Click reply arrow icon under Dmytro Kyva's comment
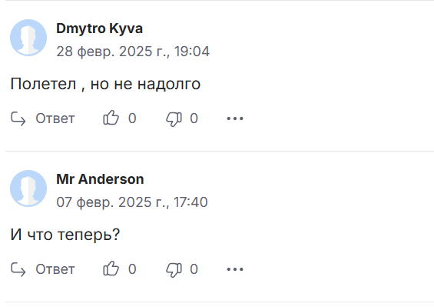 (x=18, y=118)
